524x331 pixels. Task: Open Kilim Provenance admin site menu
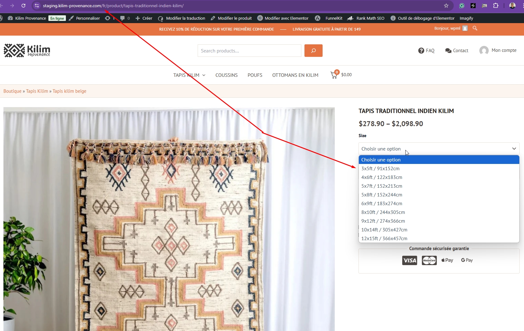27,18
